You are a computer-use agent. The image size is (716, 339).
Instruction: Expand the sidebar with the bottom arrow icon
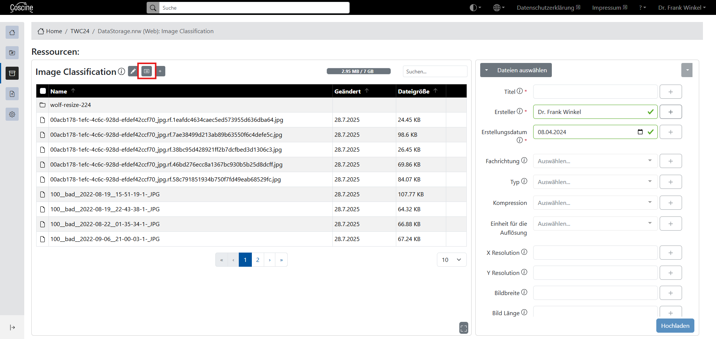pos(12,327)
